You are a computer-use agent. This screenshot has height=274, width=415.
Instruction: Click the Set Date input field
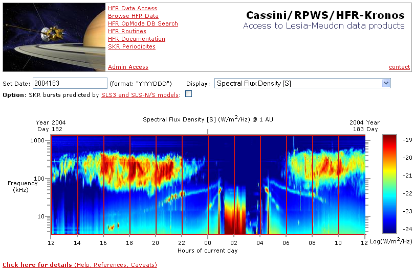(x=69, y=83)
